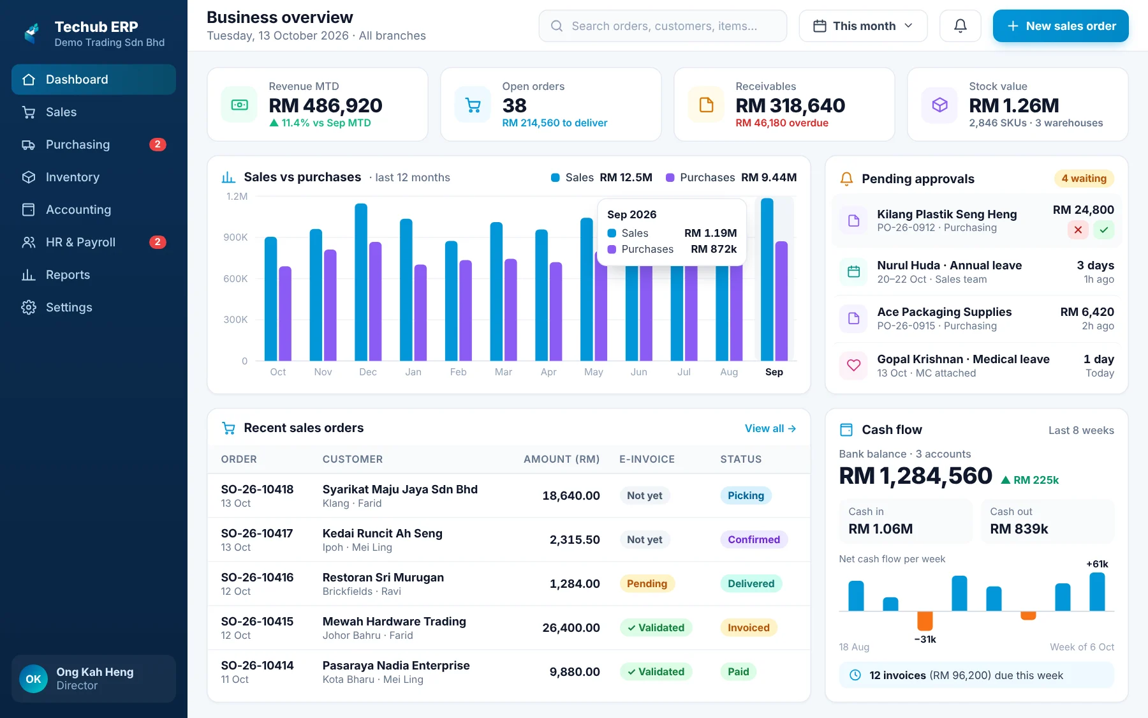The height and width of the screenshot is (718, 1148).
Task: Focus the search orders input field
Action: (663, 26)
